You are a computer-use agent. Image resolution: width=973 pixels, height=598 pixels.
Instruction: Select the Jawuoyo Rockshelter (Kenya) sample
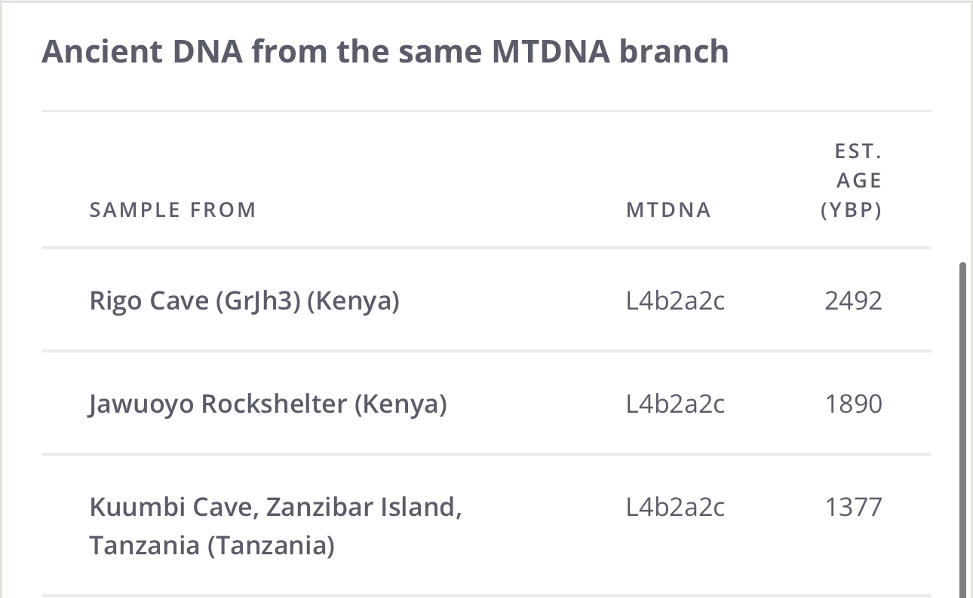click(268, 404)
